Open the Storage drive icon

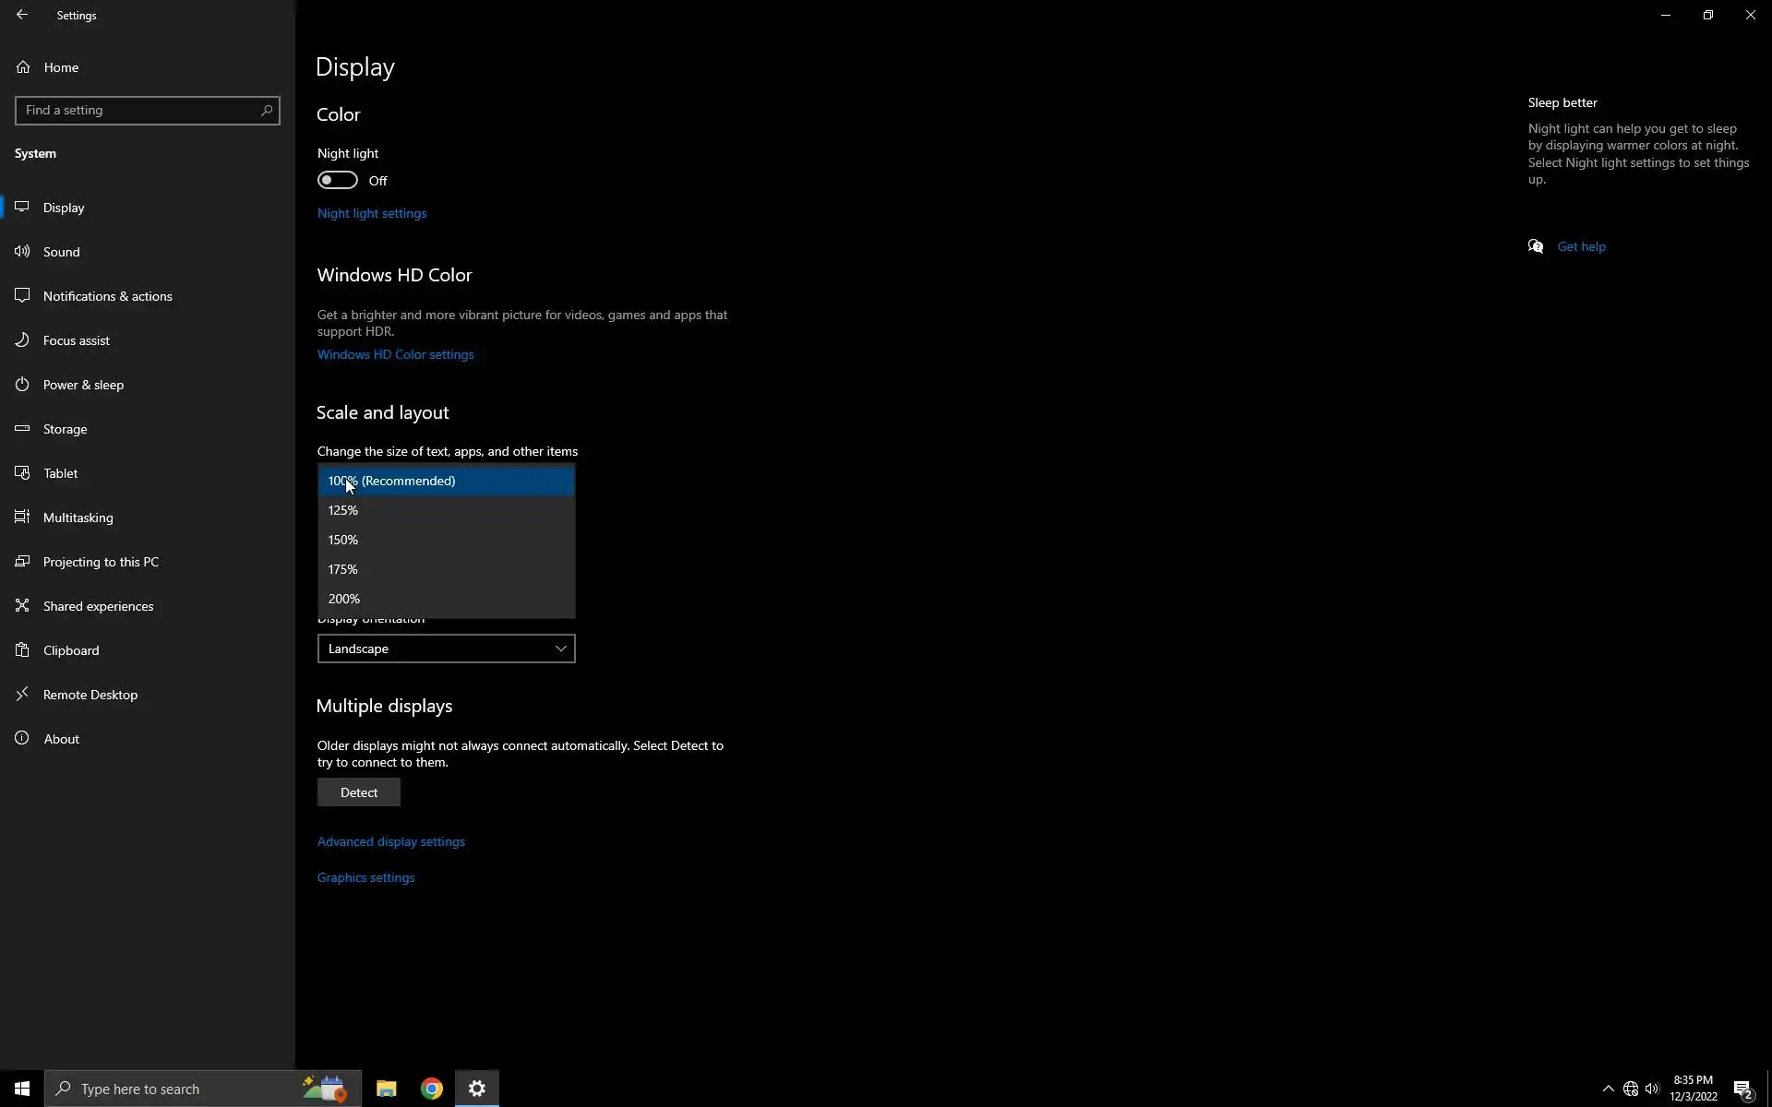pos(22,429)
